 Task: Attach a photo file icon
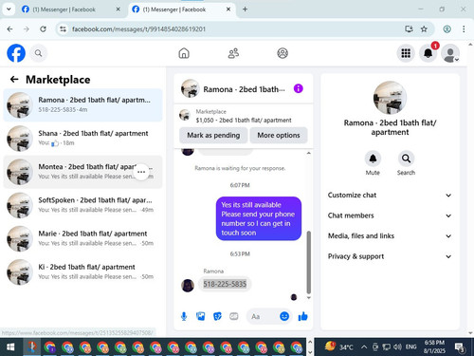201,316
